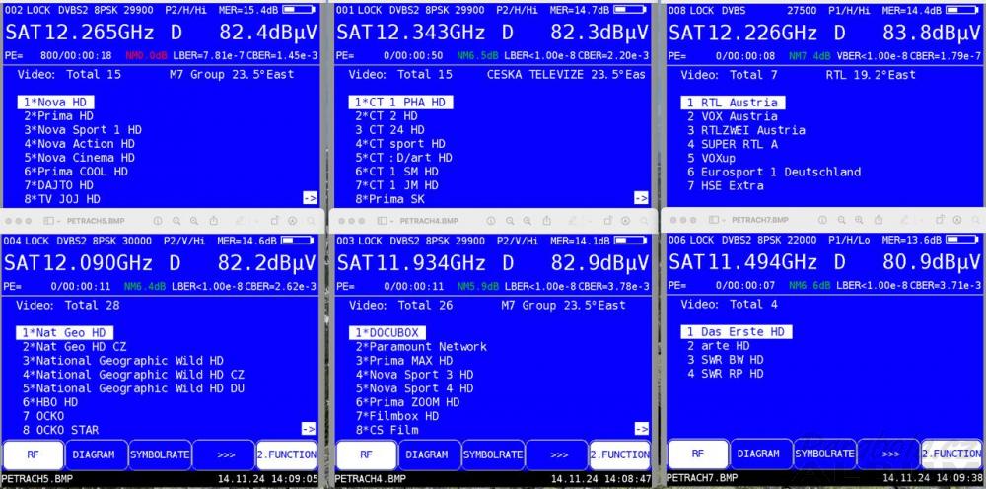Image resolution: width=986 pixels, height=489 pixels.
Task: Share the PETRACH4.BMP image
Action: pyautogui.click(x=546, y=221)
